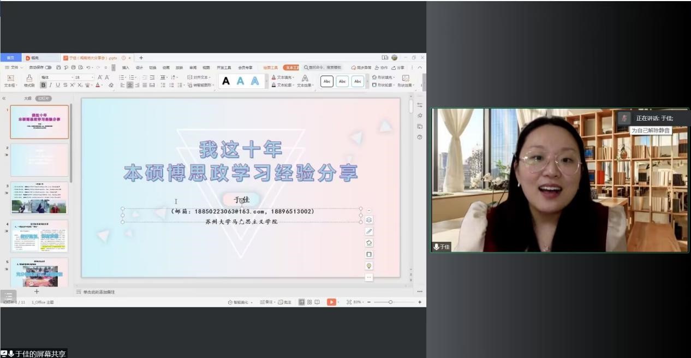Open the 文件 menu
691x358 pixels.
click(x=15, y=67)
